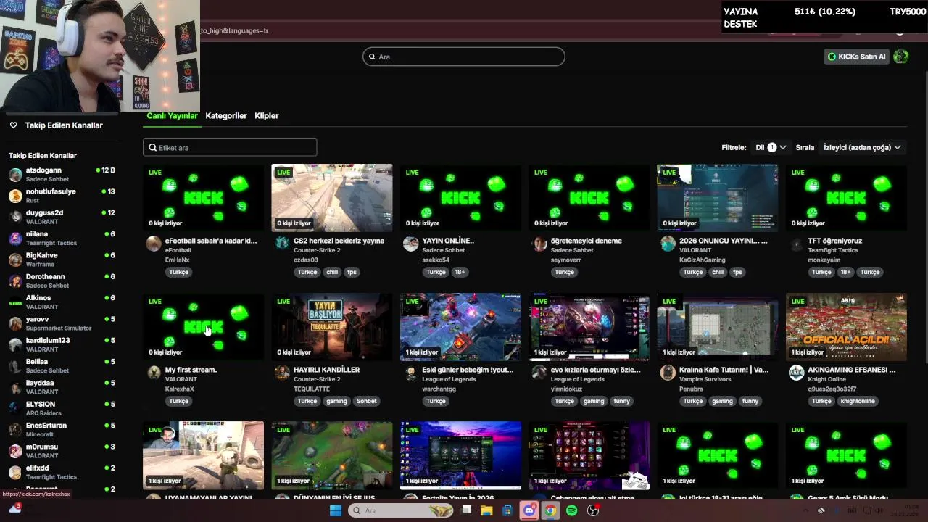Switch to Canlı Yayınlar tab
Screen dimensions: 928x522
click(x=172, y=116)
